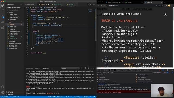174x98 pixels.
Task: Open the console context top dropdown
Action: click(x=104, y=72)
